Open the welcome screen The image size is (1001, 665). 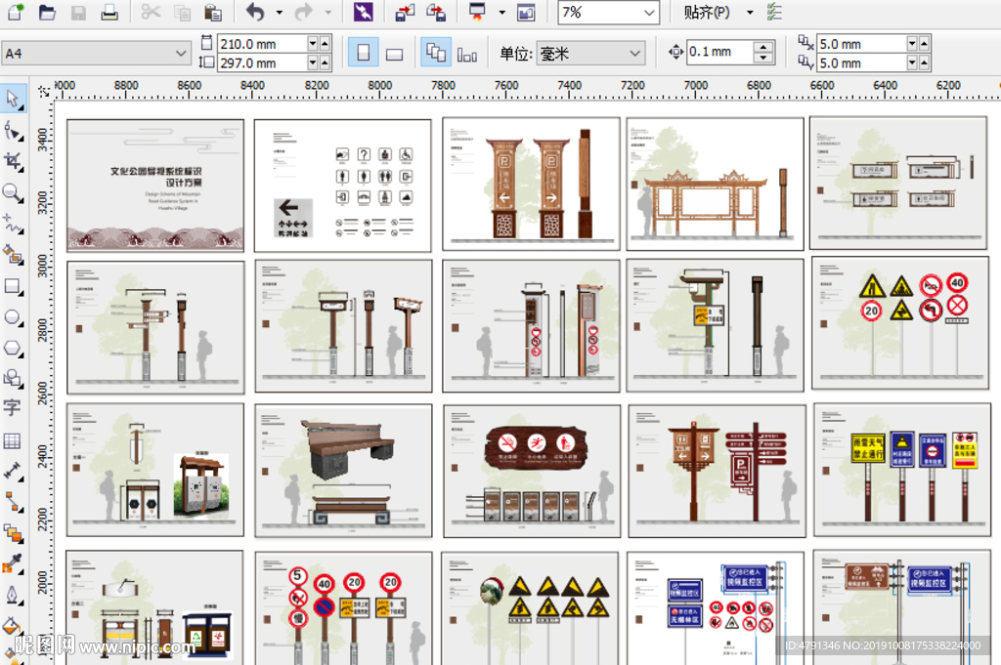coord(526,12)
